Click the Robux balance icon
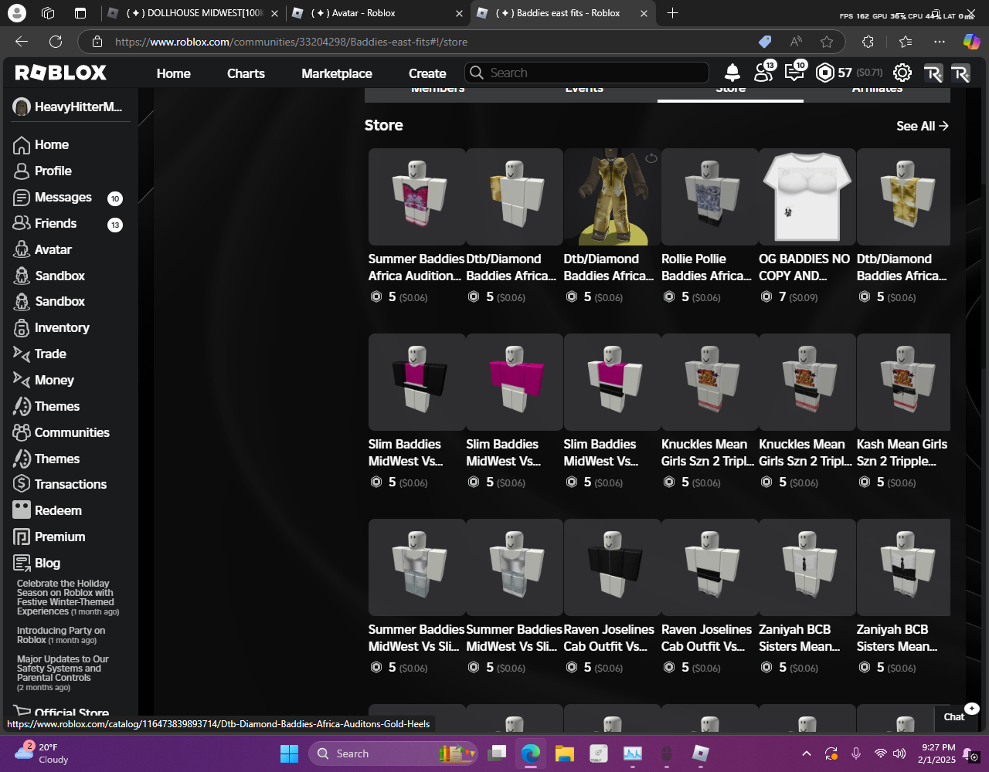Image resolution: width=989 pixels, height=772 pixels. click(x=825, y=73)
